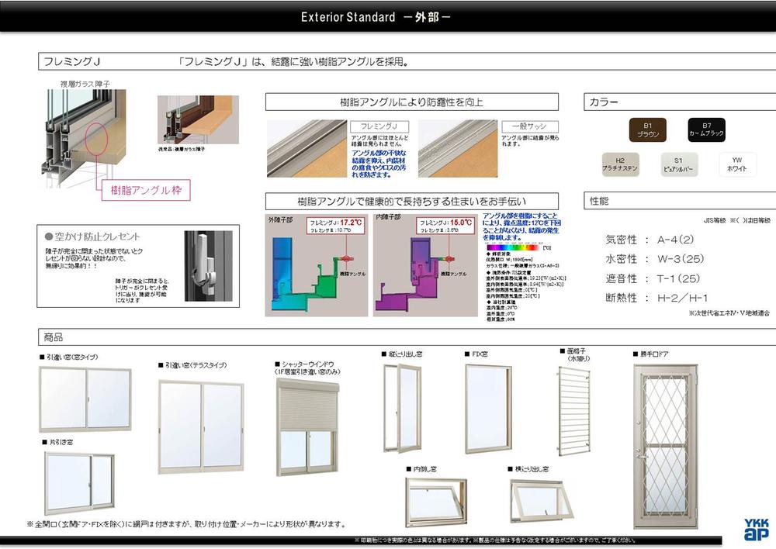This screenshot has height=549, width=776.
Task: Click the 樹脂アングルにより防露性を向上 heading
Action: 411,102
